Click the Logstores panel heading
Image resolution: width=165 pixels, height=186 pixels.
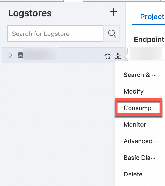30,13
